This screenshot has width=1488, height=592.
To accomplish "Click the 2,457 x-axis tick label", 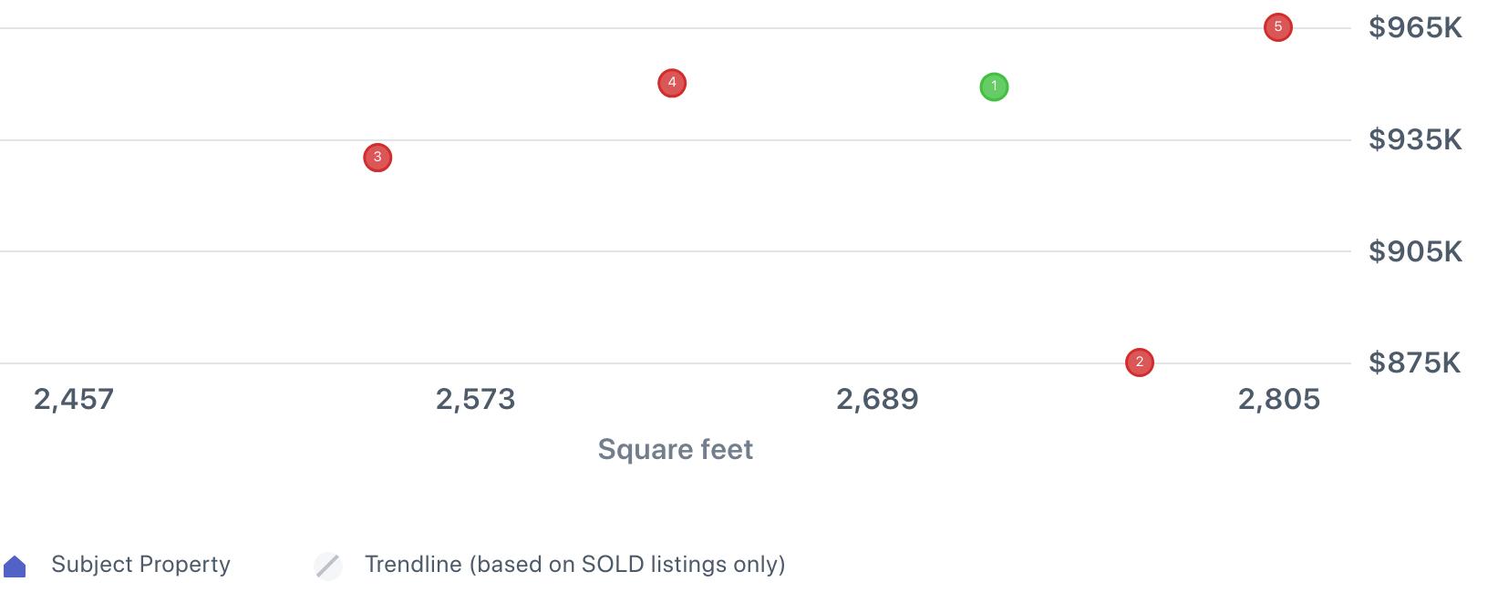I will pos(74,399).
